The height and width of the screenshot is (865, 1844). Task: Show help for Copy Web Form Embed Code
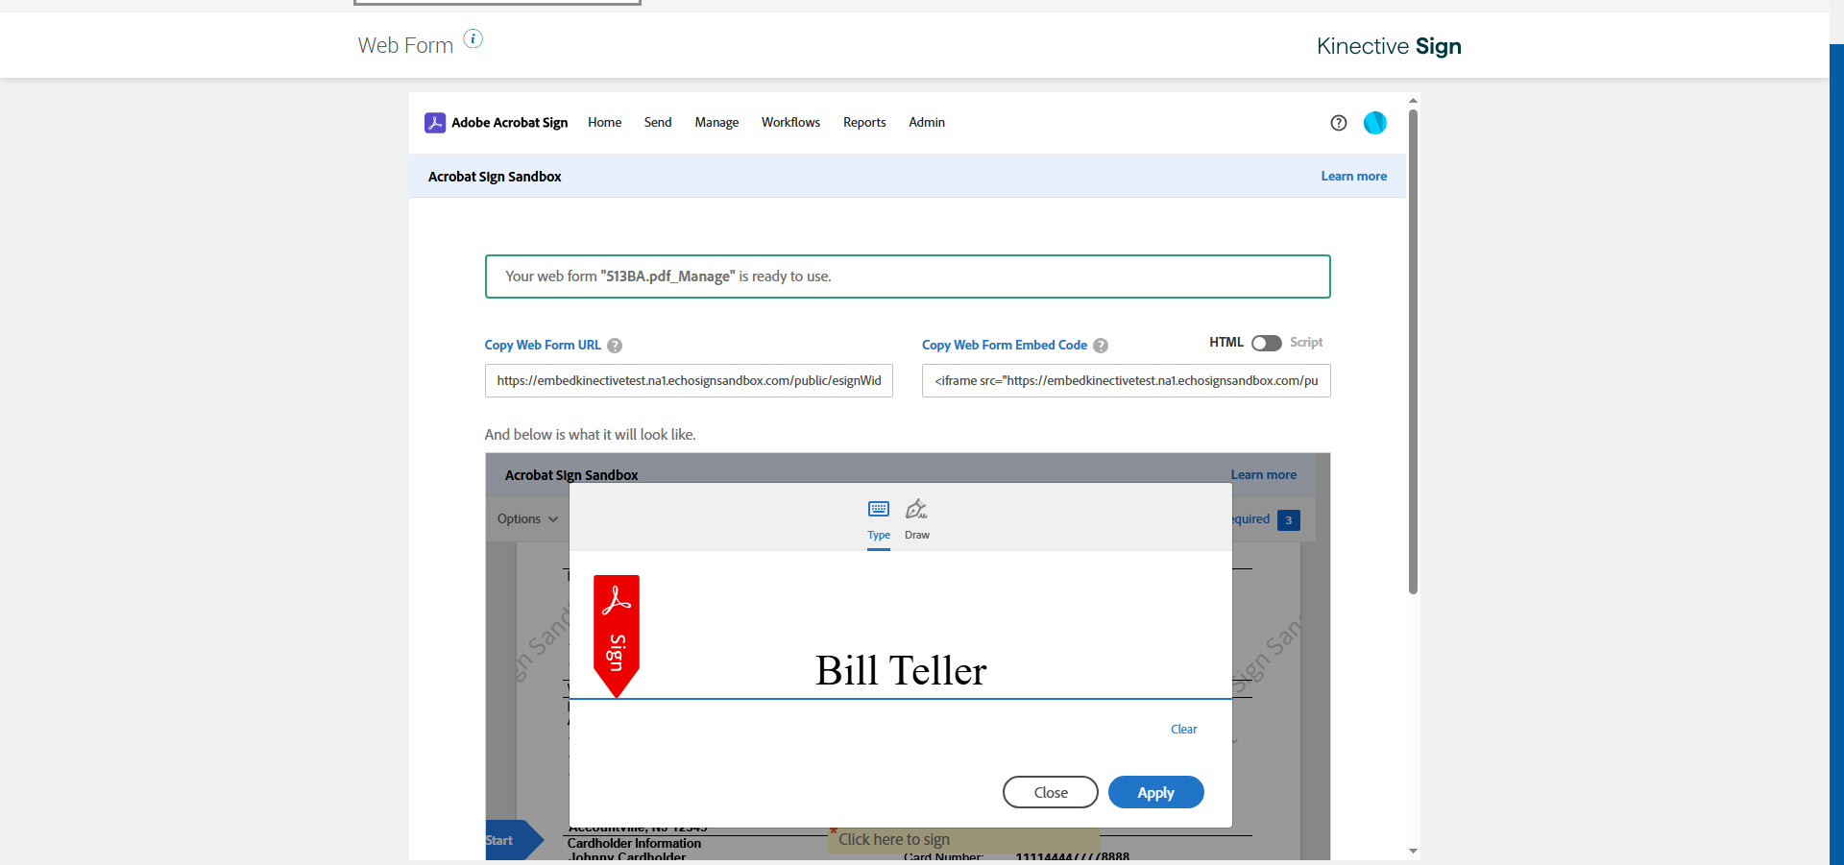pyautogui.click(x=1101, y=346)
